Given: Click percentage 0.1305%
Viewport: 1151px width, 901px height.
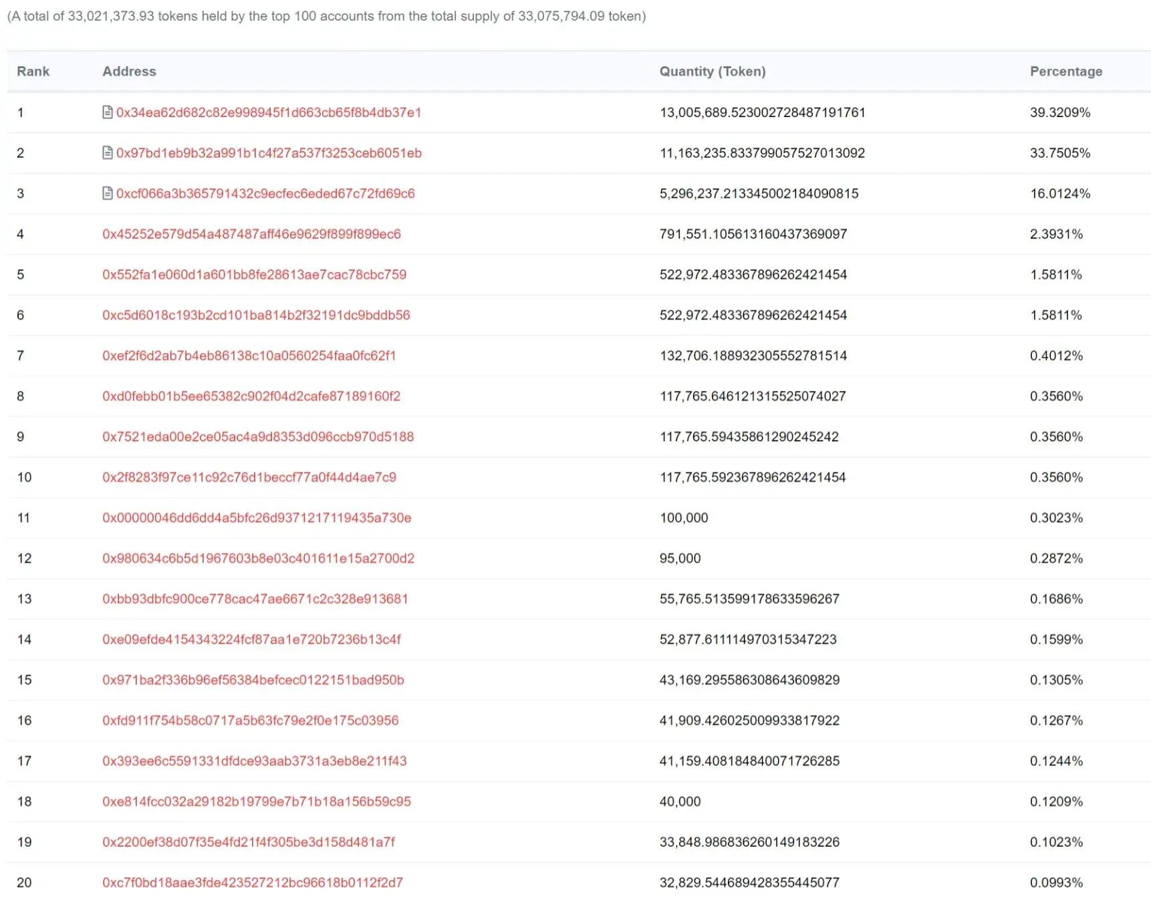Looking at the screenshot, I should (x=1057, y=680).
